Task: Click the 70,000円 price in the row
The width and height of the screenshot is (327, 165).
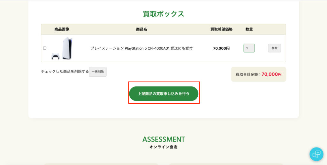Action: point(221,48)
